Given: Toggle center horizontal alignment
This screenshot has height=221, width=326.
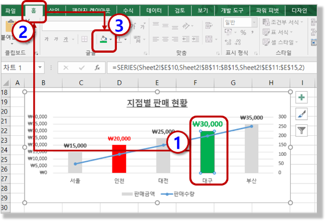Looking at the screenshot, I should point(165,39).
